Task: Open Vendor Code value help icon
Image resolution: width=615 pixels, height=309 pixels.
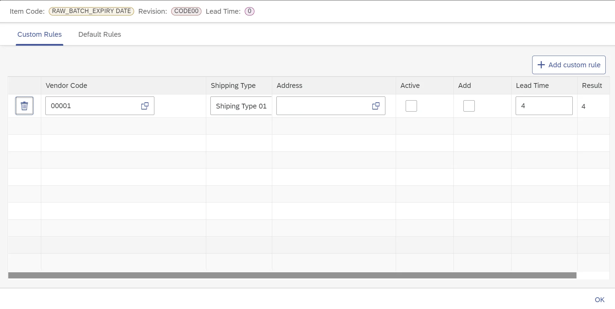Action: point(145,106)
